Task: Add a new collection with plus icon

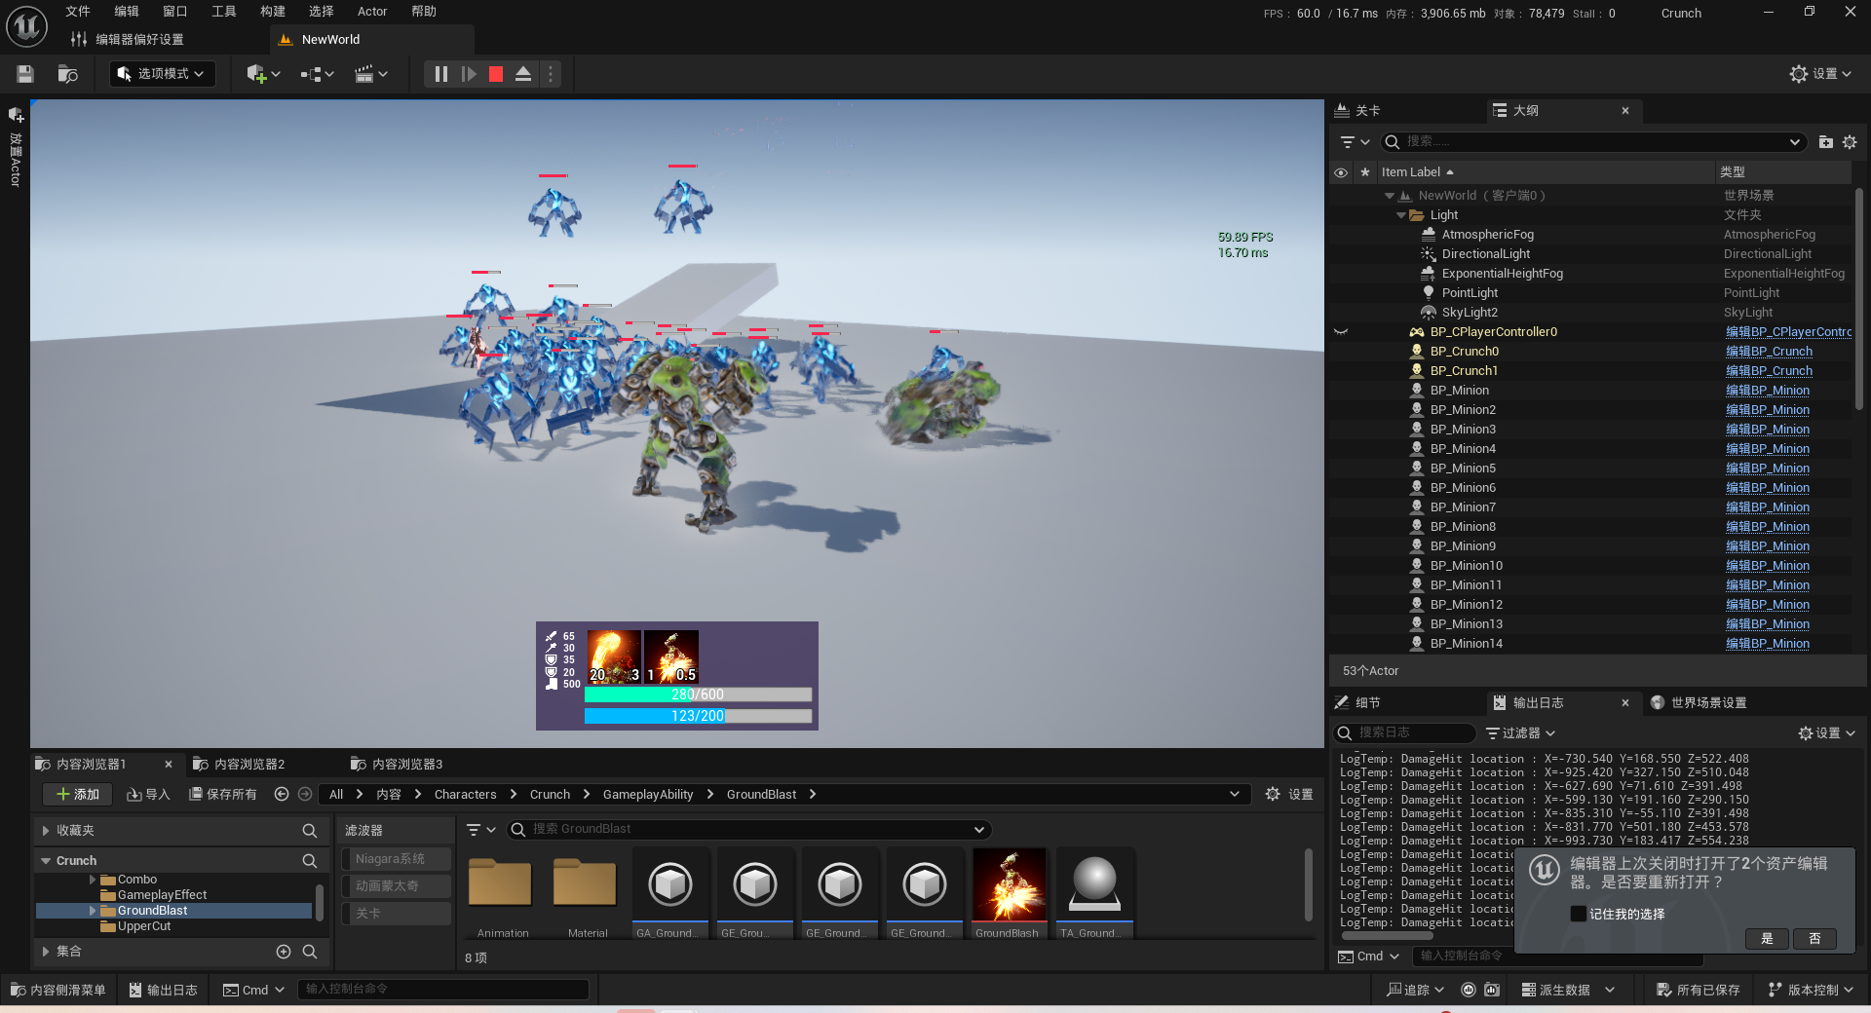Action: coord(284,952)
